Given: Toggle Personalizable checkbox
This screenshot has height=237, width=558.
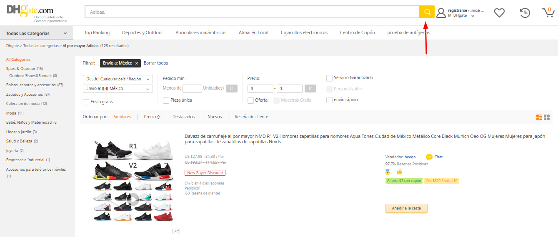Looking at the screenshot, I should [329, 89].
